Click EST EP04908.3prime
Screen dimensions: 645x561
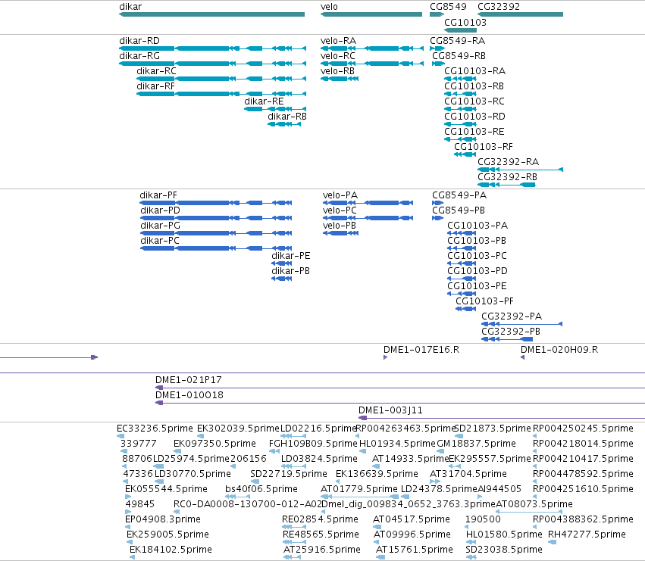click(x=128, y=528)
